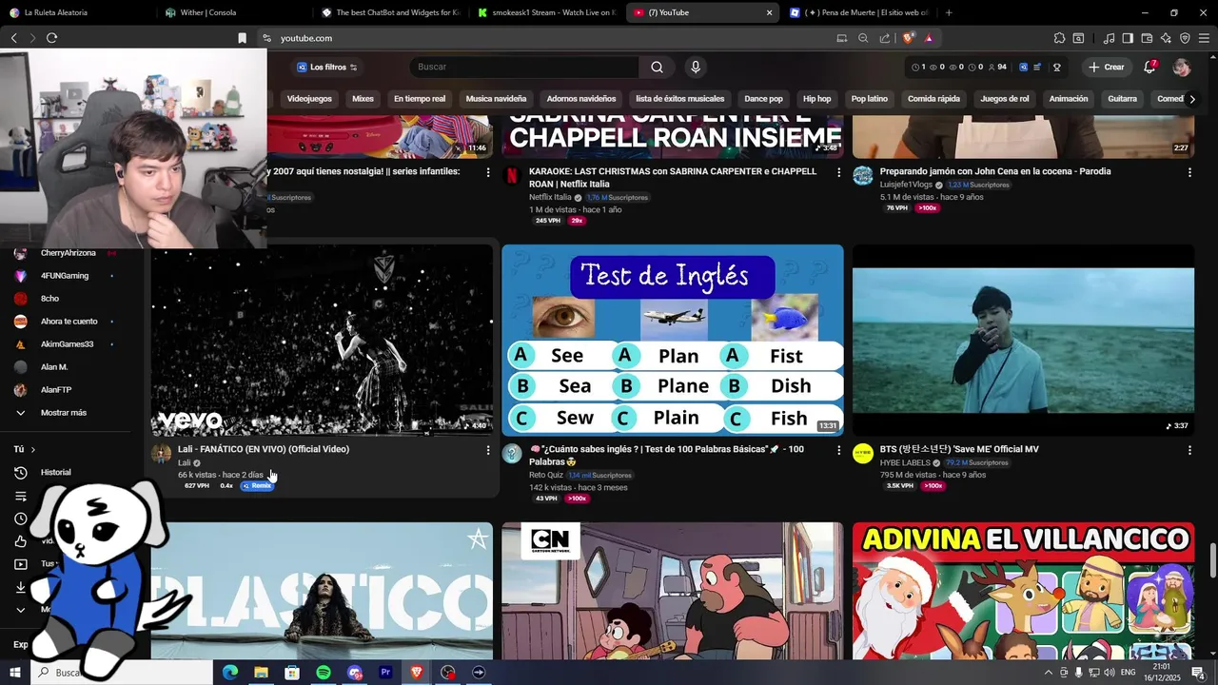
Task: Click the page vertical scrollbar thumb
Action: (1212, 560)
